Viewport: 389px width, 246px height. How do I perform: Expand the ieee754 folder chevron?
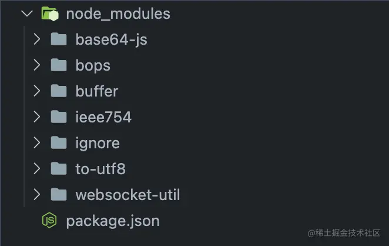[x=36, y=117]
